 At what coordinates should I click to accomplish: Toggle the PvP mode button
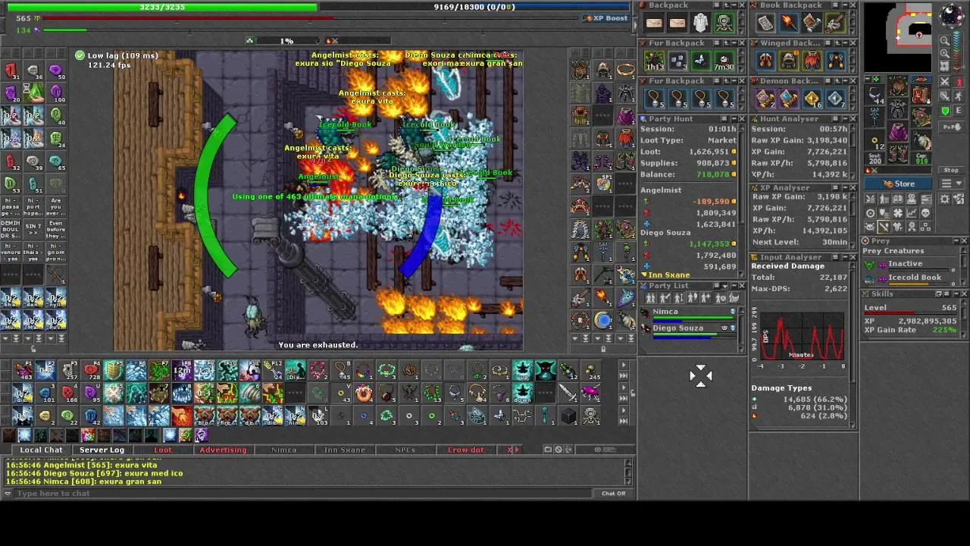(x=951, y=127)
